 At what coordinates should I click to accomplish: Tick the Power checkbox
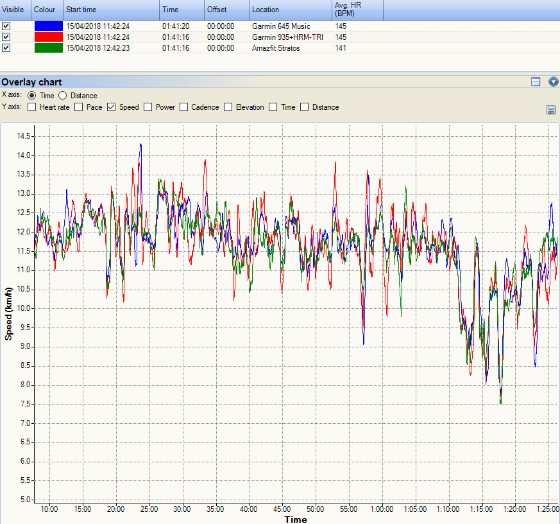coord(148,107)
